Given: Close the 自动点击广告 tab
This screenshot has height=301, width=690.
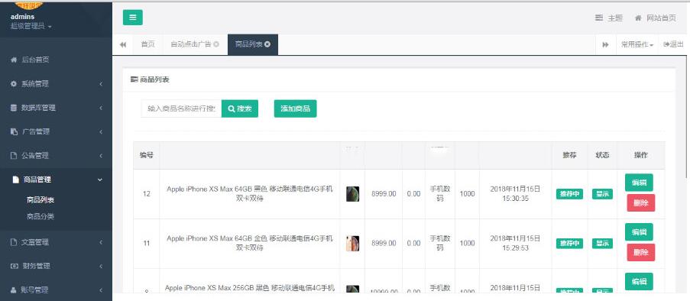Looking at the screenshot, I should coord(216,44).
